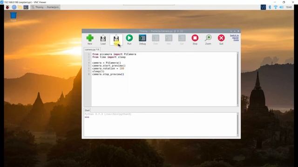Click line 'camera.start_preview()'
The height and width of the screenshot is (167, 298).
(108, 65)
